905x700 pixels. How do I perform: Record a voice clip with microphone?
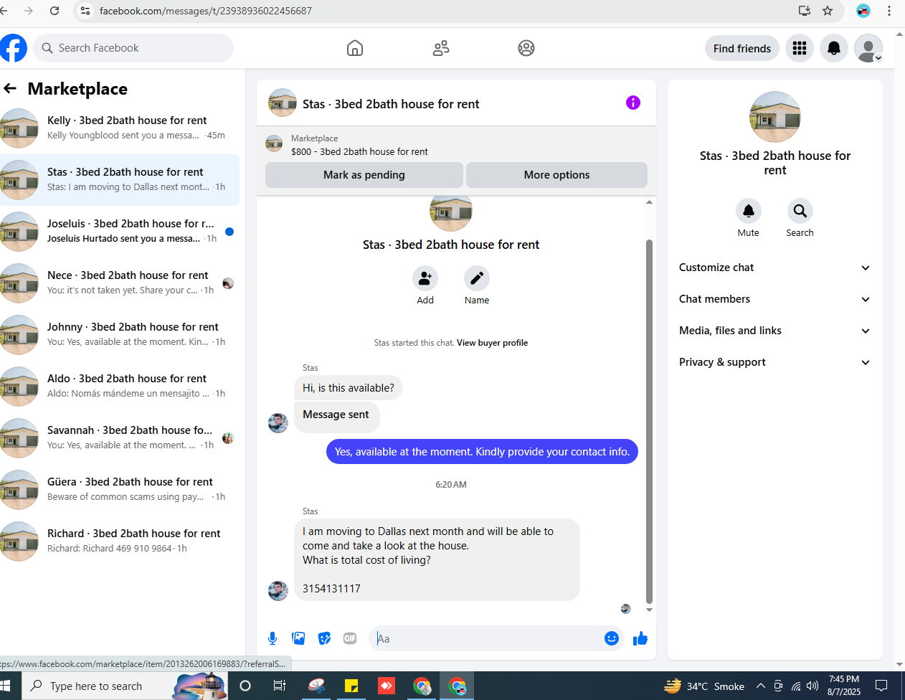click(x=273, y=638)
